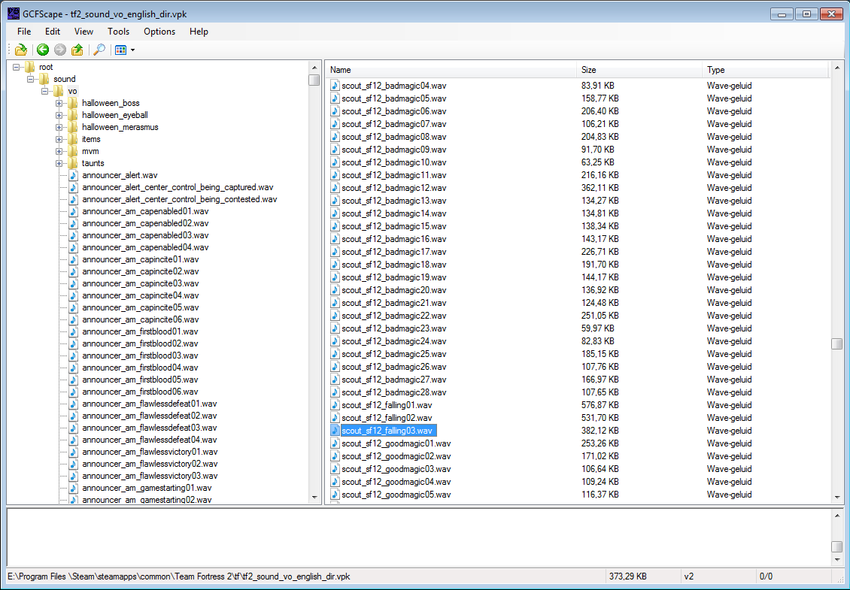The height and width of the screenshot is (590, 850).
Task: Click audio icon beside announcer_alert.wav
Action: click(x=73, y=175)
